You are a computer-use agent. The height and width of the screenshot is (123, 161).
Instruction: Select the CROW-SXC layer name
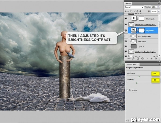pos(146,24)
